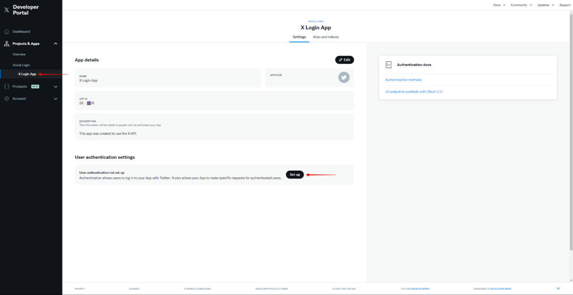Viewport: 573px width, 295px height.
Task: Click the Products curly-braces icon
Action: pos(7,86)
